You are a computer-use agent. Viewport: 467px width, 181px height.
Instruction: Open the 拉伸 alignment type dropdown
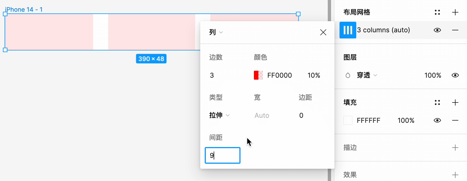219,115
